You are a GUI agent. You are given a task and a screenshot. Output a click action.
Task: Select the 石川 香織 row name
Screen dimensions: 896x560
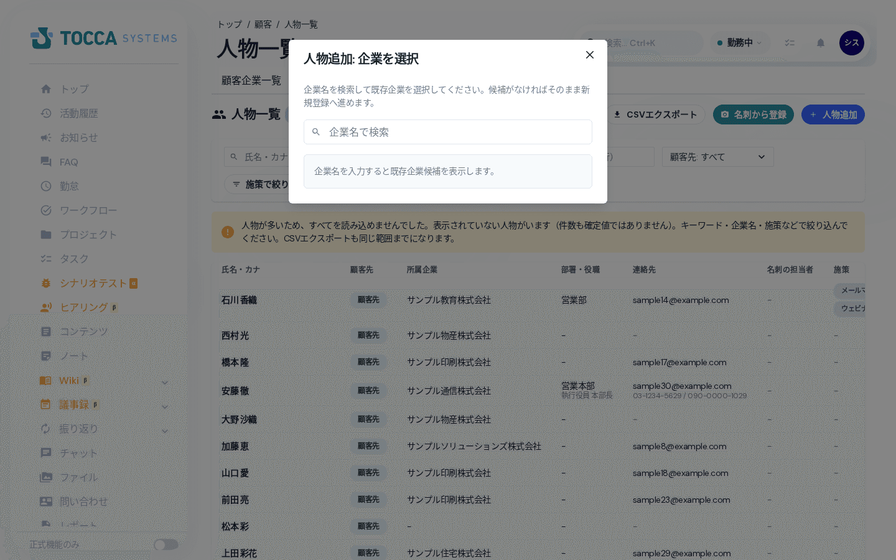coord(239,300)
